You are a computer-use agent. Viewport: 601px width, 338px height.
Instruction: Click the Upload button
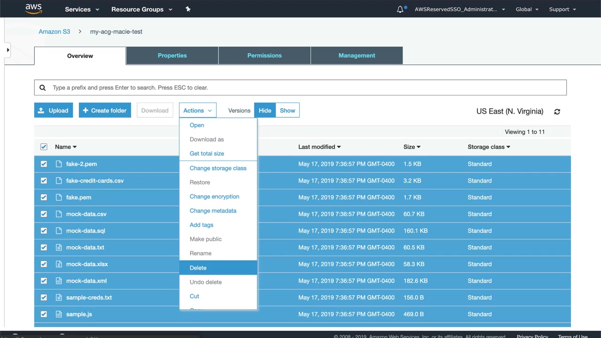[54, 111]
